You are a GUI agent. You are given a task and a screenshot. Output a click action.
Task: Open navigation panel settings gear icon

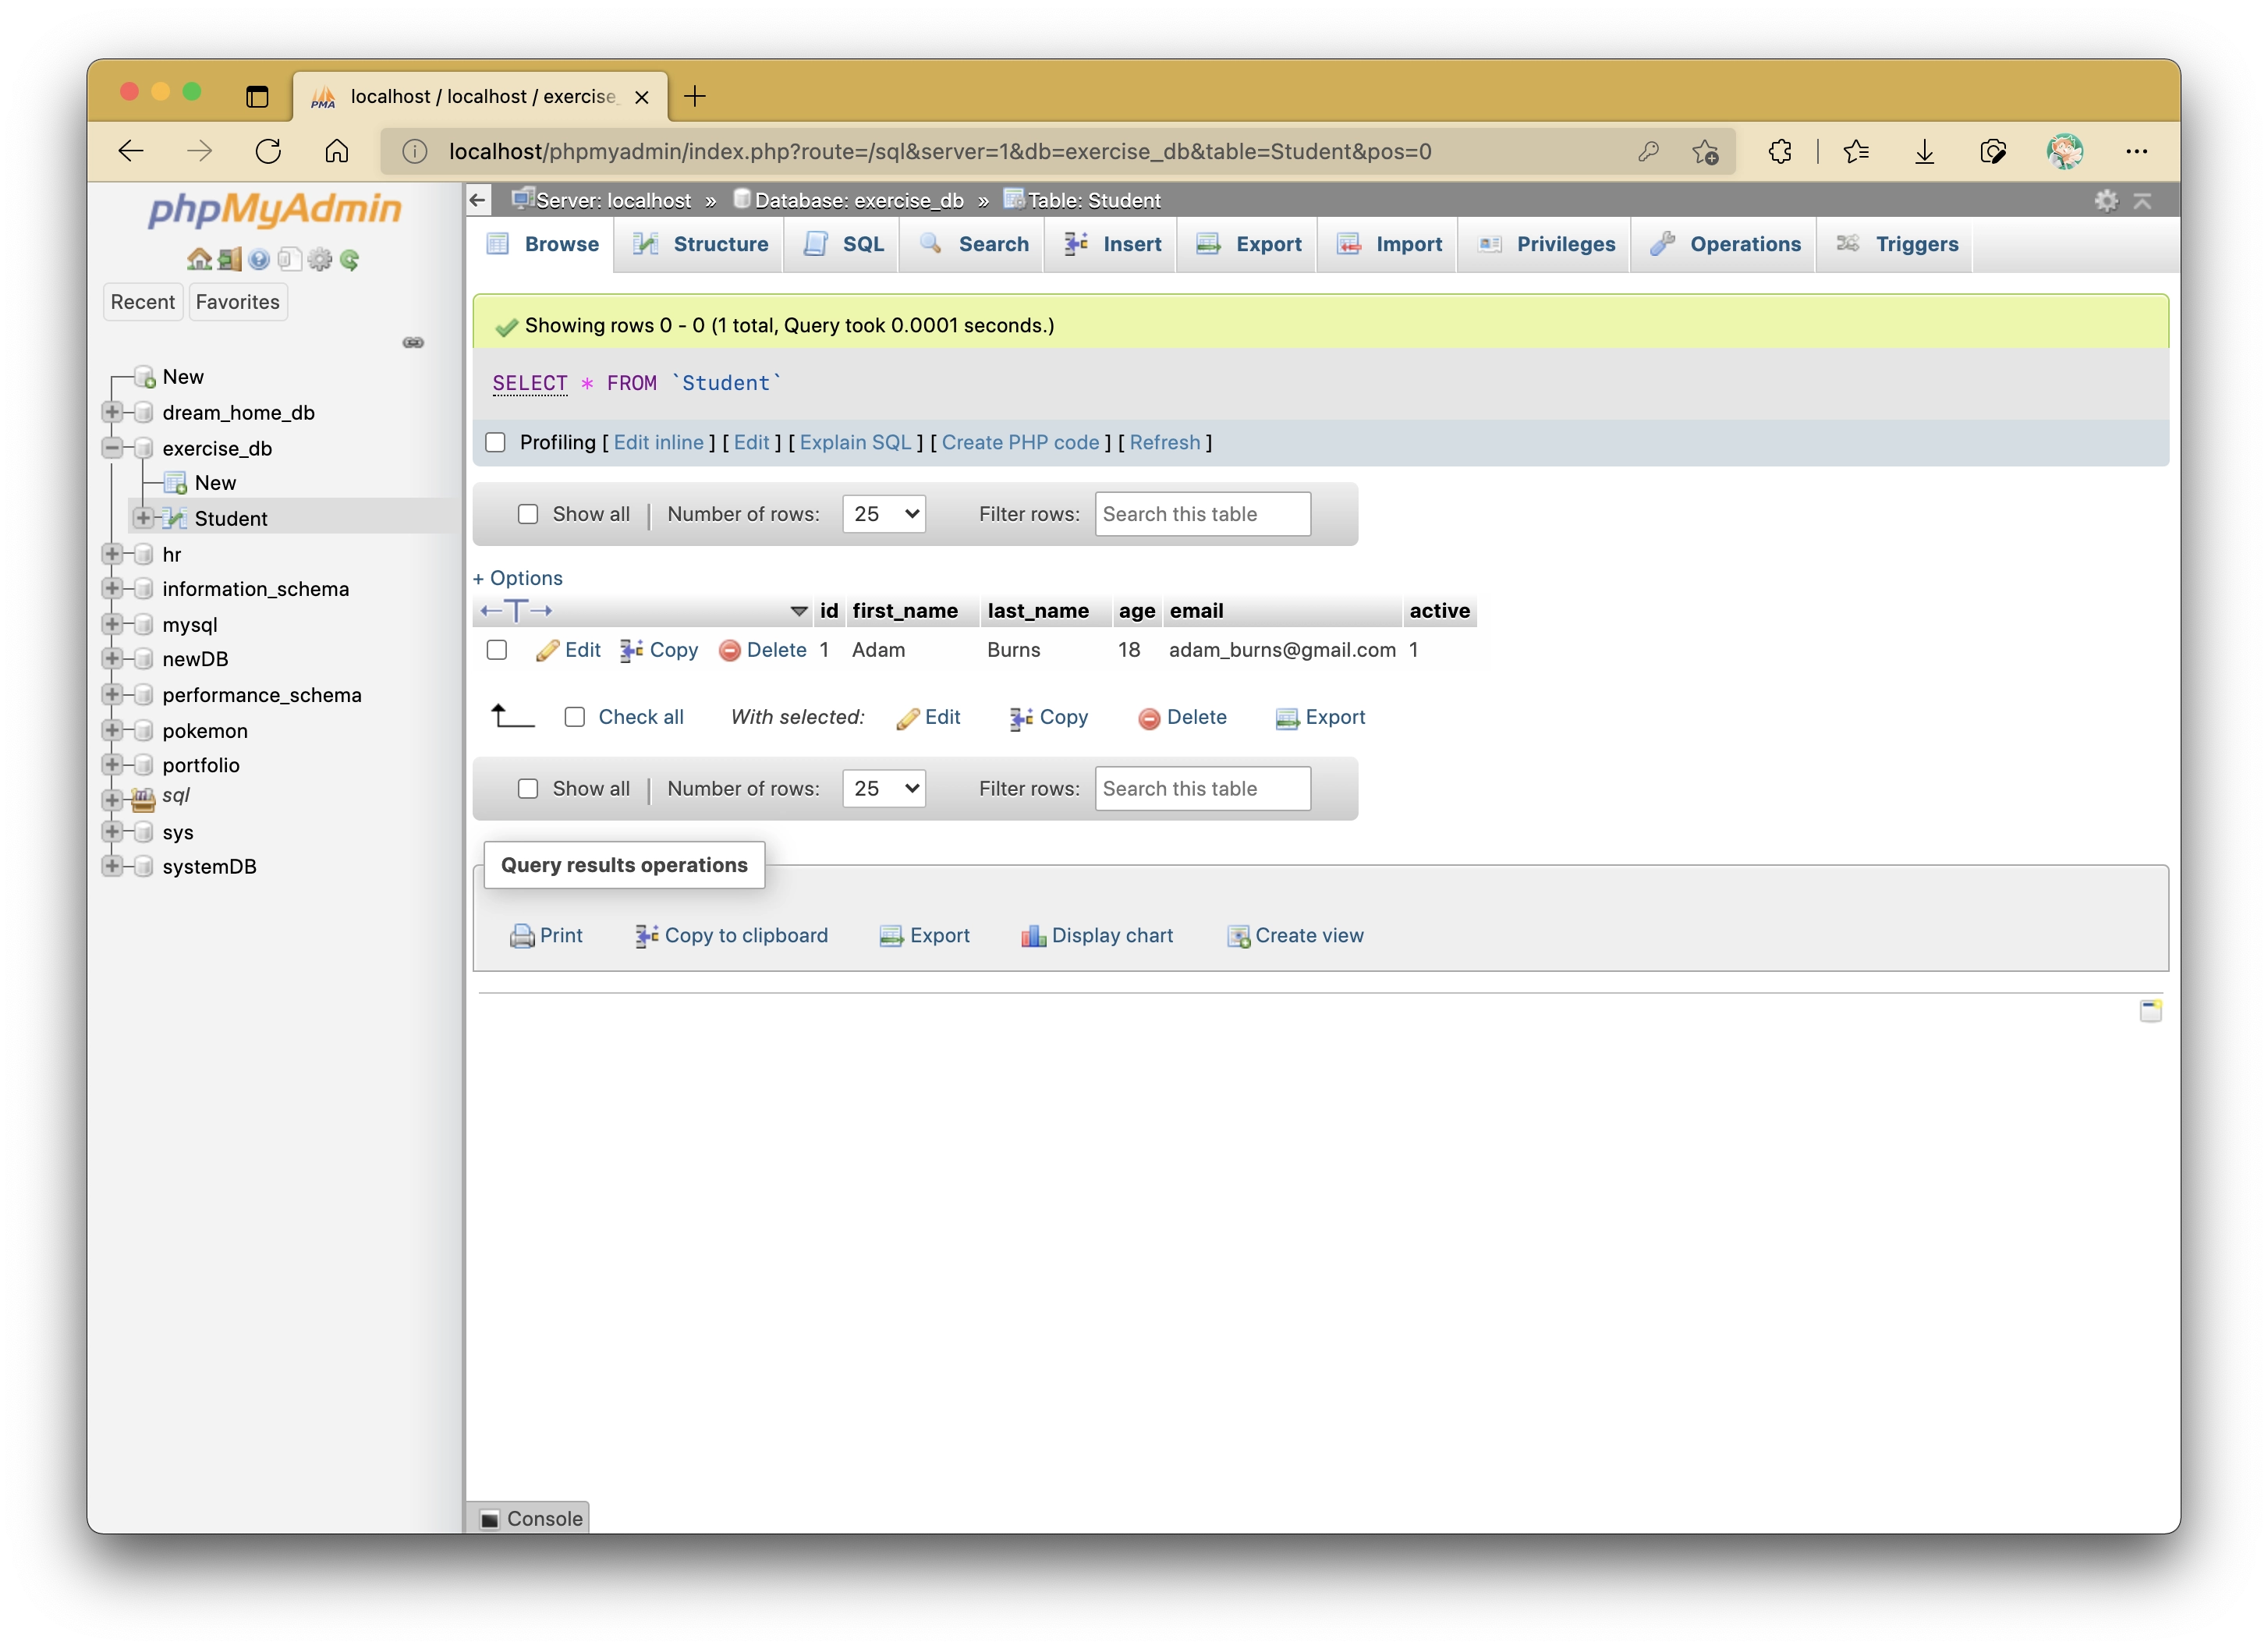[319, 260]
